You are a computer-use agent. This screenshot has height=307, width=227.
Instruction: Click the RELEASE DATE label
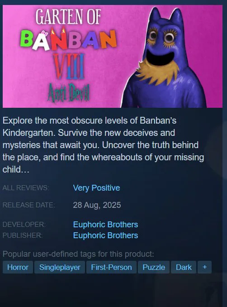coord(29,205)
